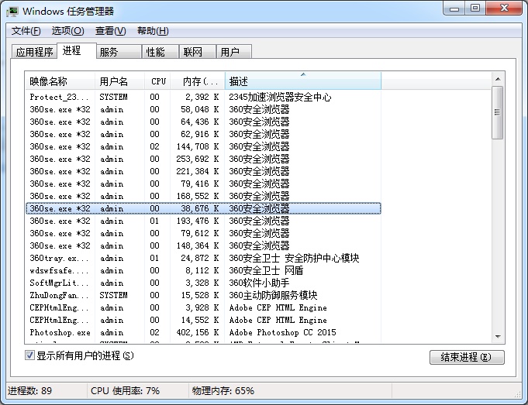Sort by the 描述 column header
This screenshot has height=405, width=528.
click(x=303, y=81)
